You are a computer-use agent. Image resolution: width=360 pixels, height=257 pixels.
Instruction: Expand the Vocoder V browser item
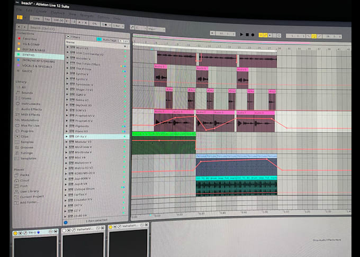click(x=68, y=58)
